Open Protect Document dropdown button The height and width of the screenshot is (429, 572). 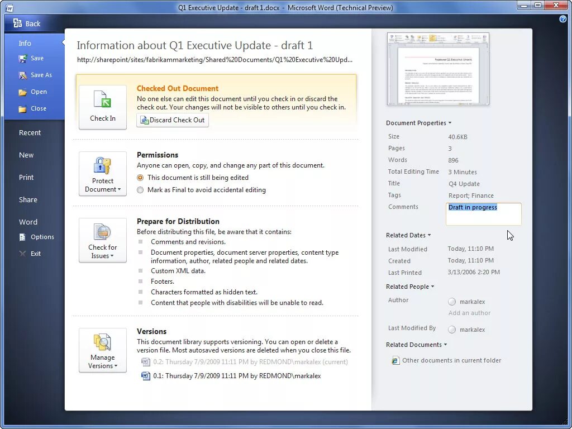103,174
